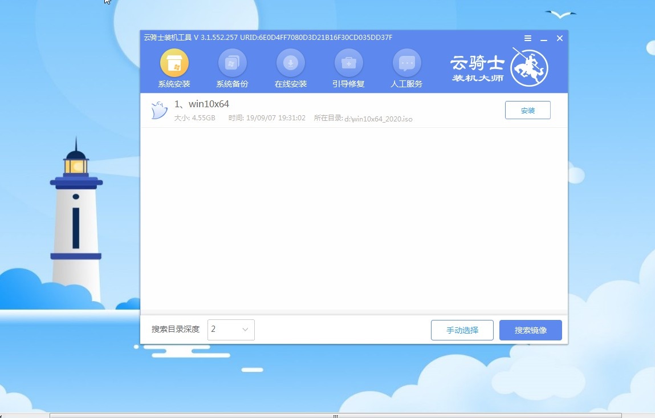The height and width of the screenshot is (418, 655).
Task: Click the 安装 install button for win10x64
Action: [528, 110]
